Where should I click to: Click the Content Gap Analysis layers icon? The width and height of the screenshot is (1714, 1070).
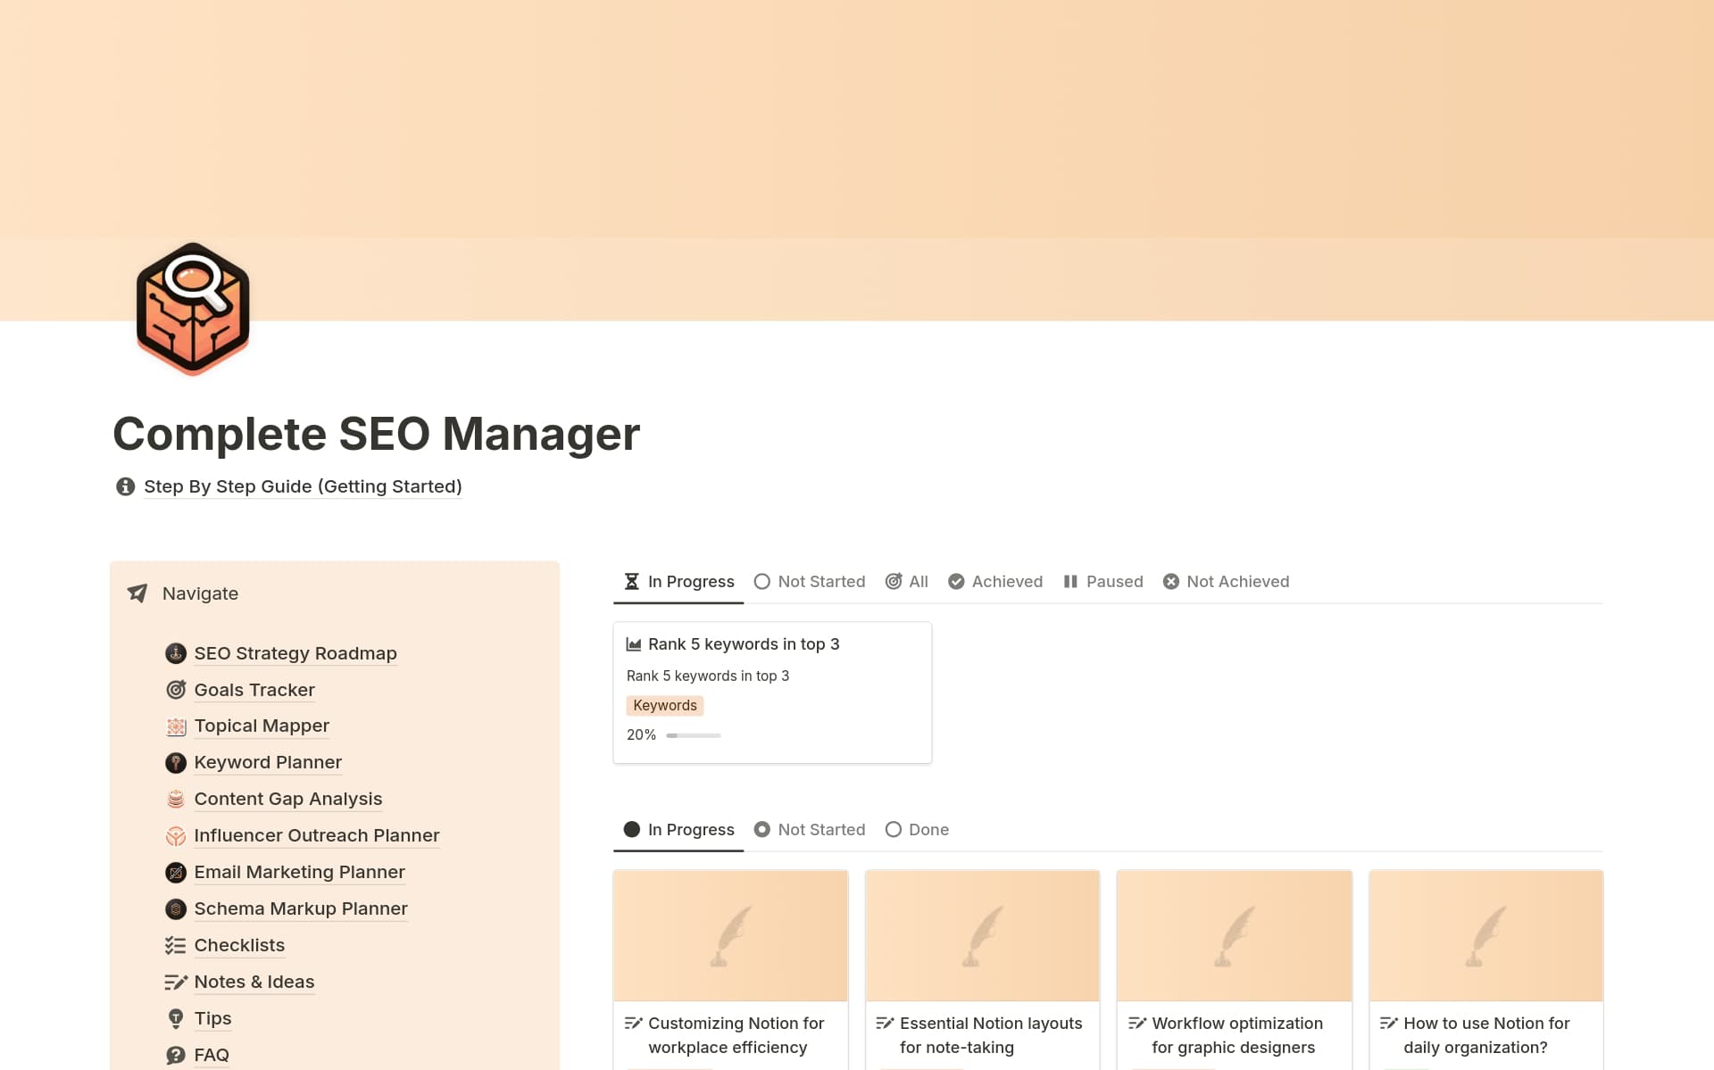point(176,799)
